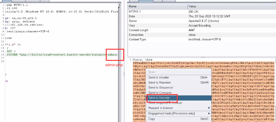Click Copy in the context menu

(152, 119)
